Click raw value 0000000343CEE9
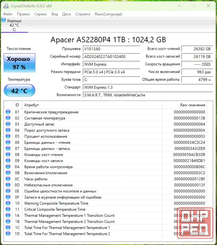The image size is (217, 245). (x=190, y=148)
